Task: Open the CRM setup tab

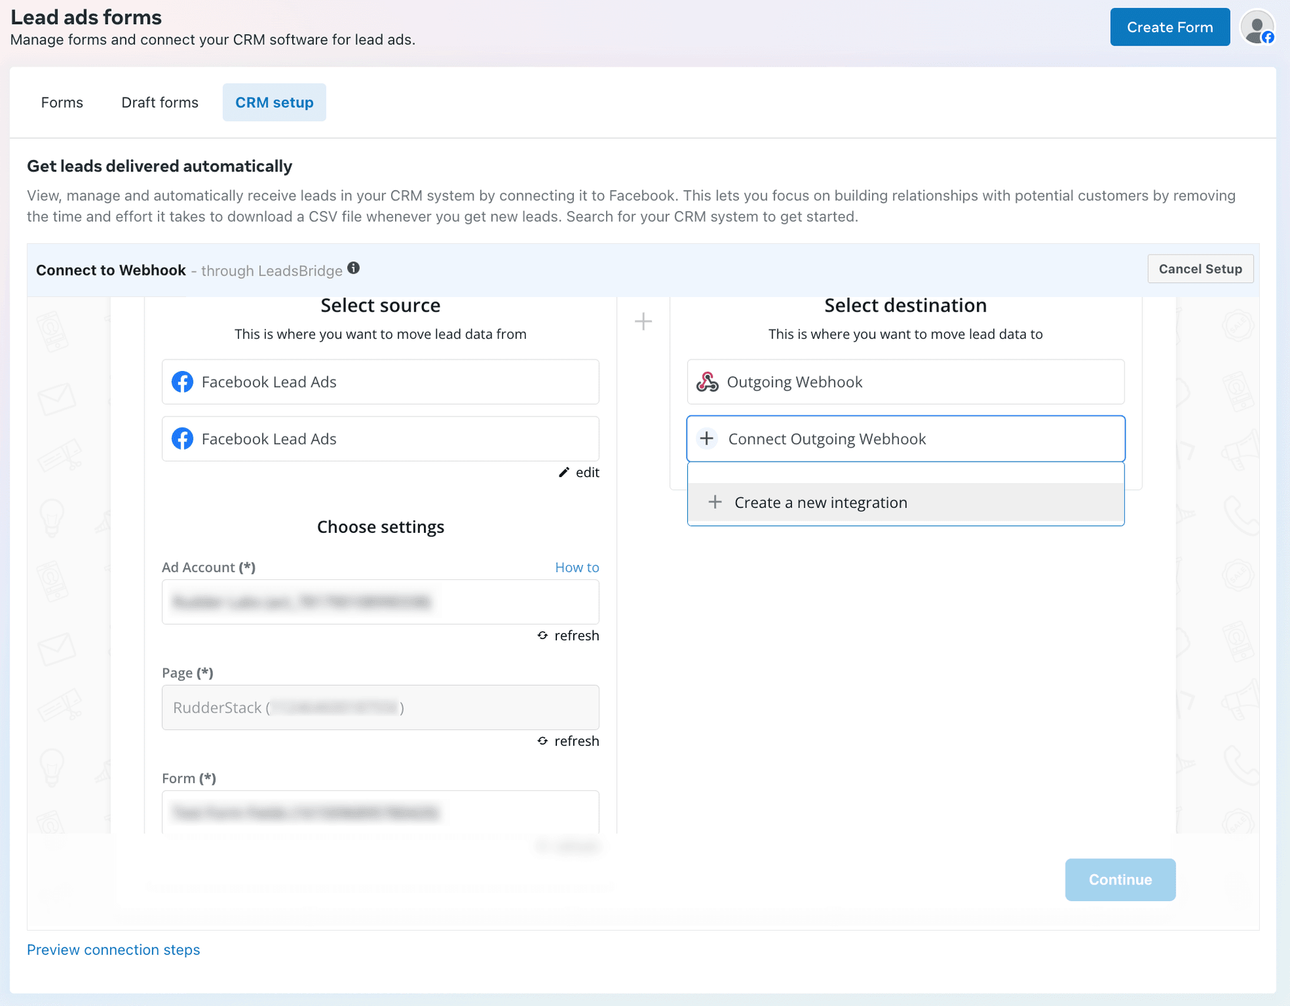Action: click(x=274, y=102)
